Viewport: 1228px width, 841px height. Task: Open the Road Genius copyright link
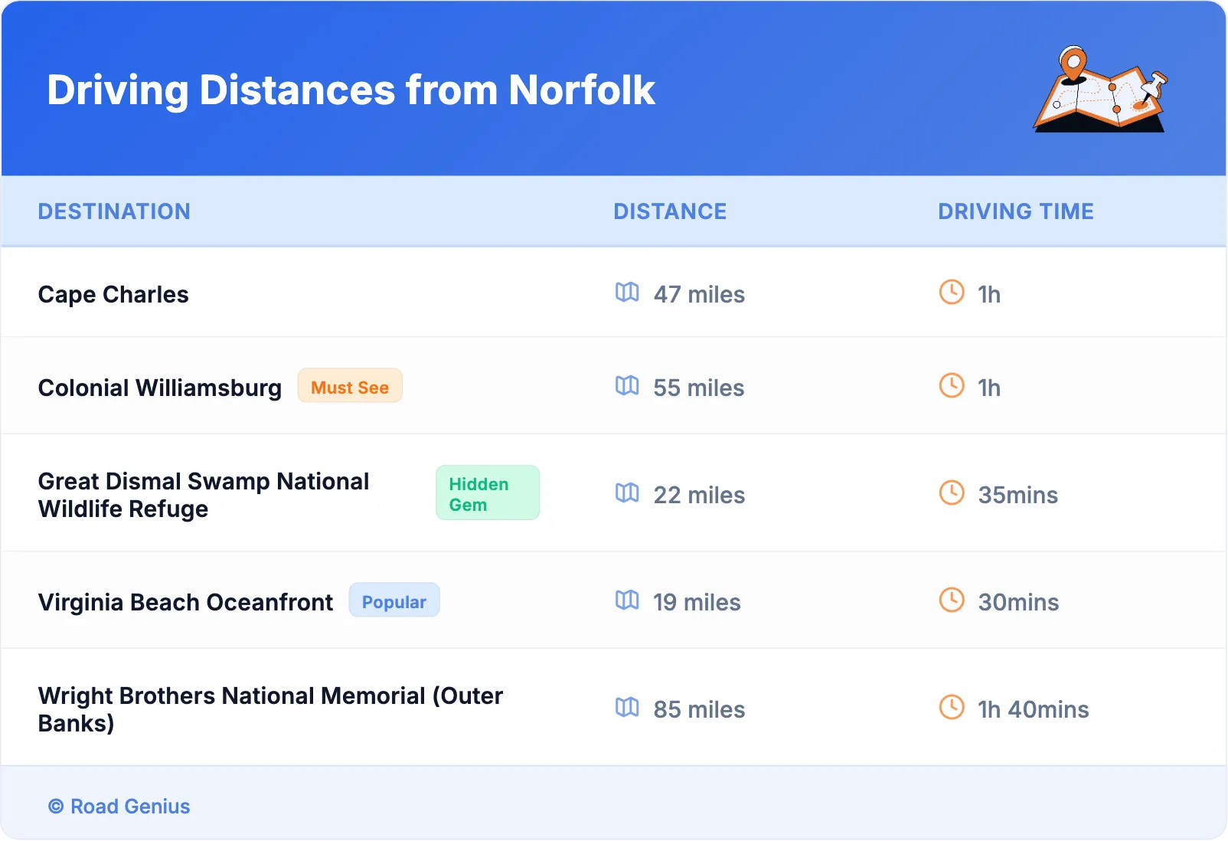point(119,807)
